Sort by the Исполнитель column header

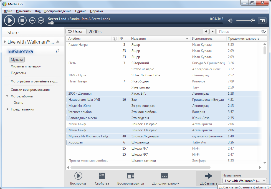[202, 39]
